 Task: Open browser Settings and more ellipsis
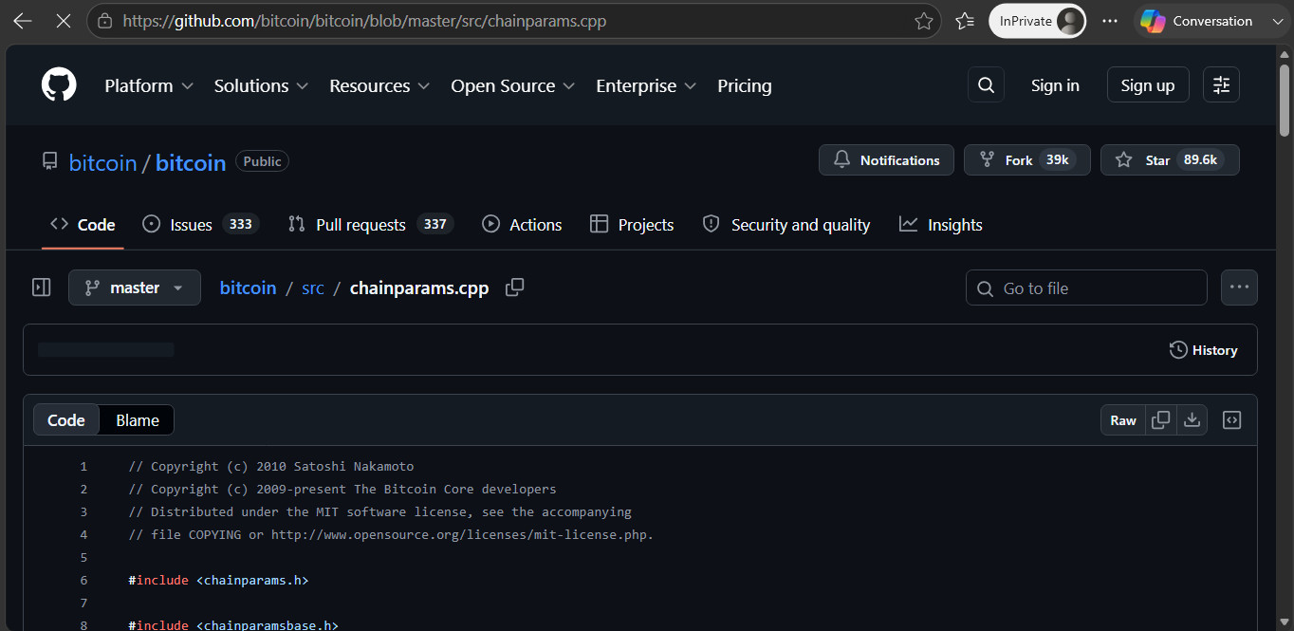(x=1110, y=21)
